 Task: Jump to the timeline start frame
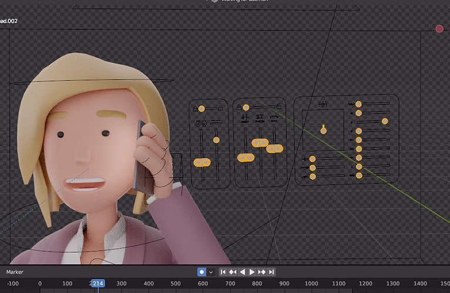pyautogui.click(x=223, y=272)
